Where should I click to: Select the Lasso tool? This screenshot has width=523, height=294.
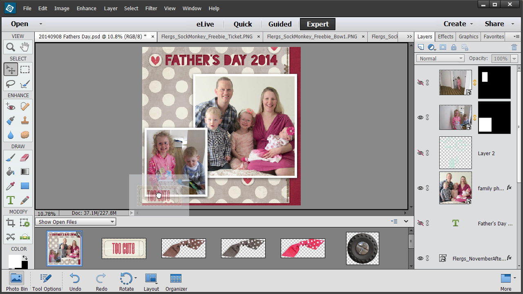point(11,84)
